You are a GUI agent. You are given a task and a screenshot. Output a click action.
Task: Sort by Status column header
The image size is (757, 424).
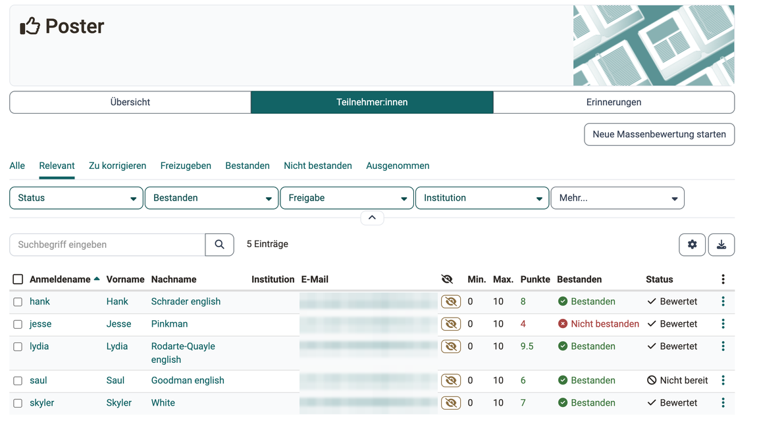pos(660,279)
